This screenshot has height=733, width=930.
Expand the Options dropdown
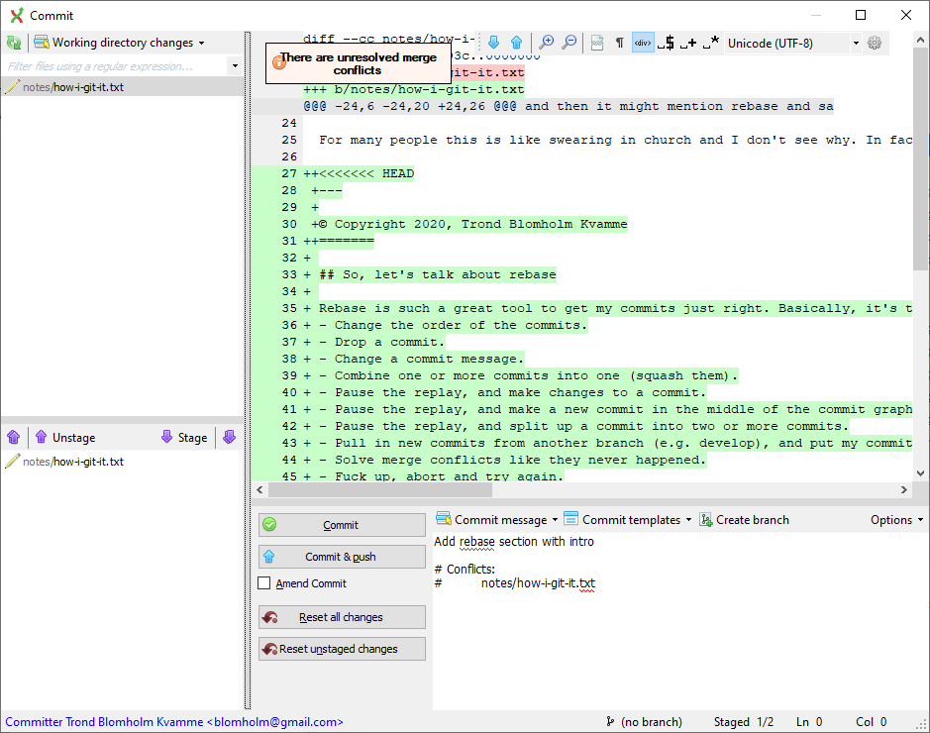coord(894,519)
